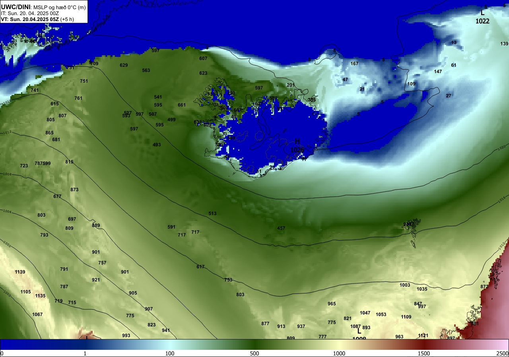Click the height value 1105

[x=25, y=292]
